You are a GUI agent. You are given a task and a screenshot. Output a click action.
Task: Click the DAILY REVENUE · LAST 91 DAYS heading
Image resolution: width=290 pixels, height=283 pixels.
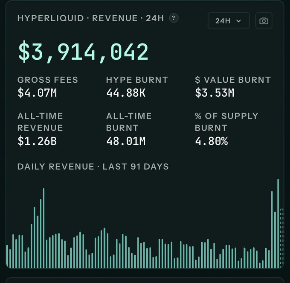[x=93, y=167]
